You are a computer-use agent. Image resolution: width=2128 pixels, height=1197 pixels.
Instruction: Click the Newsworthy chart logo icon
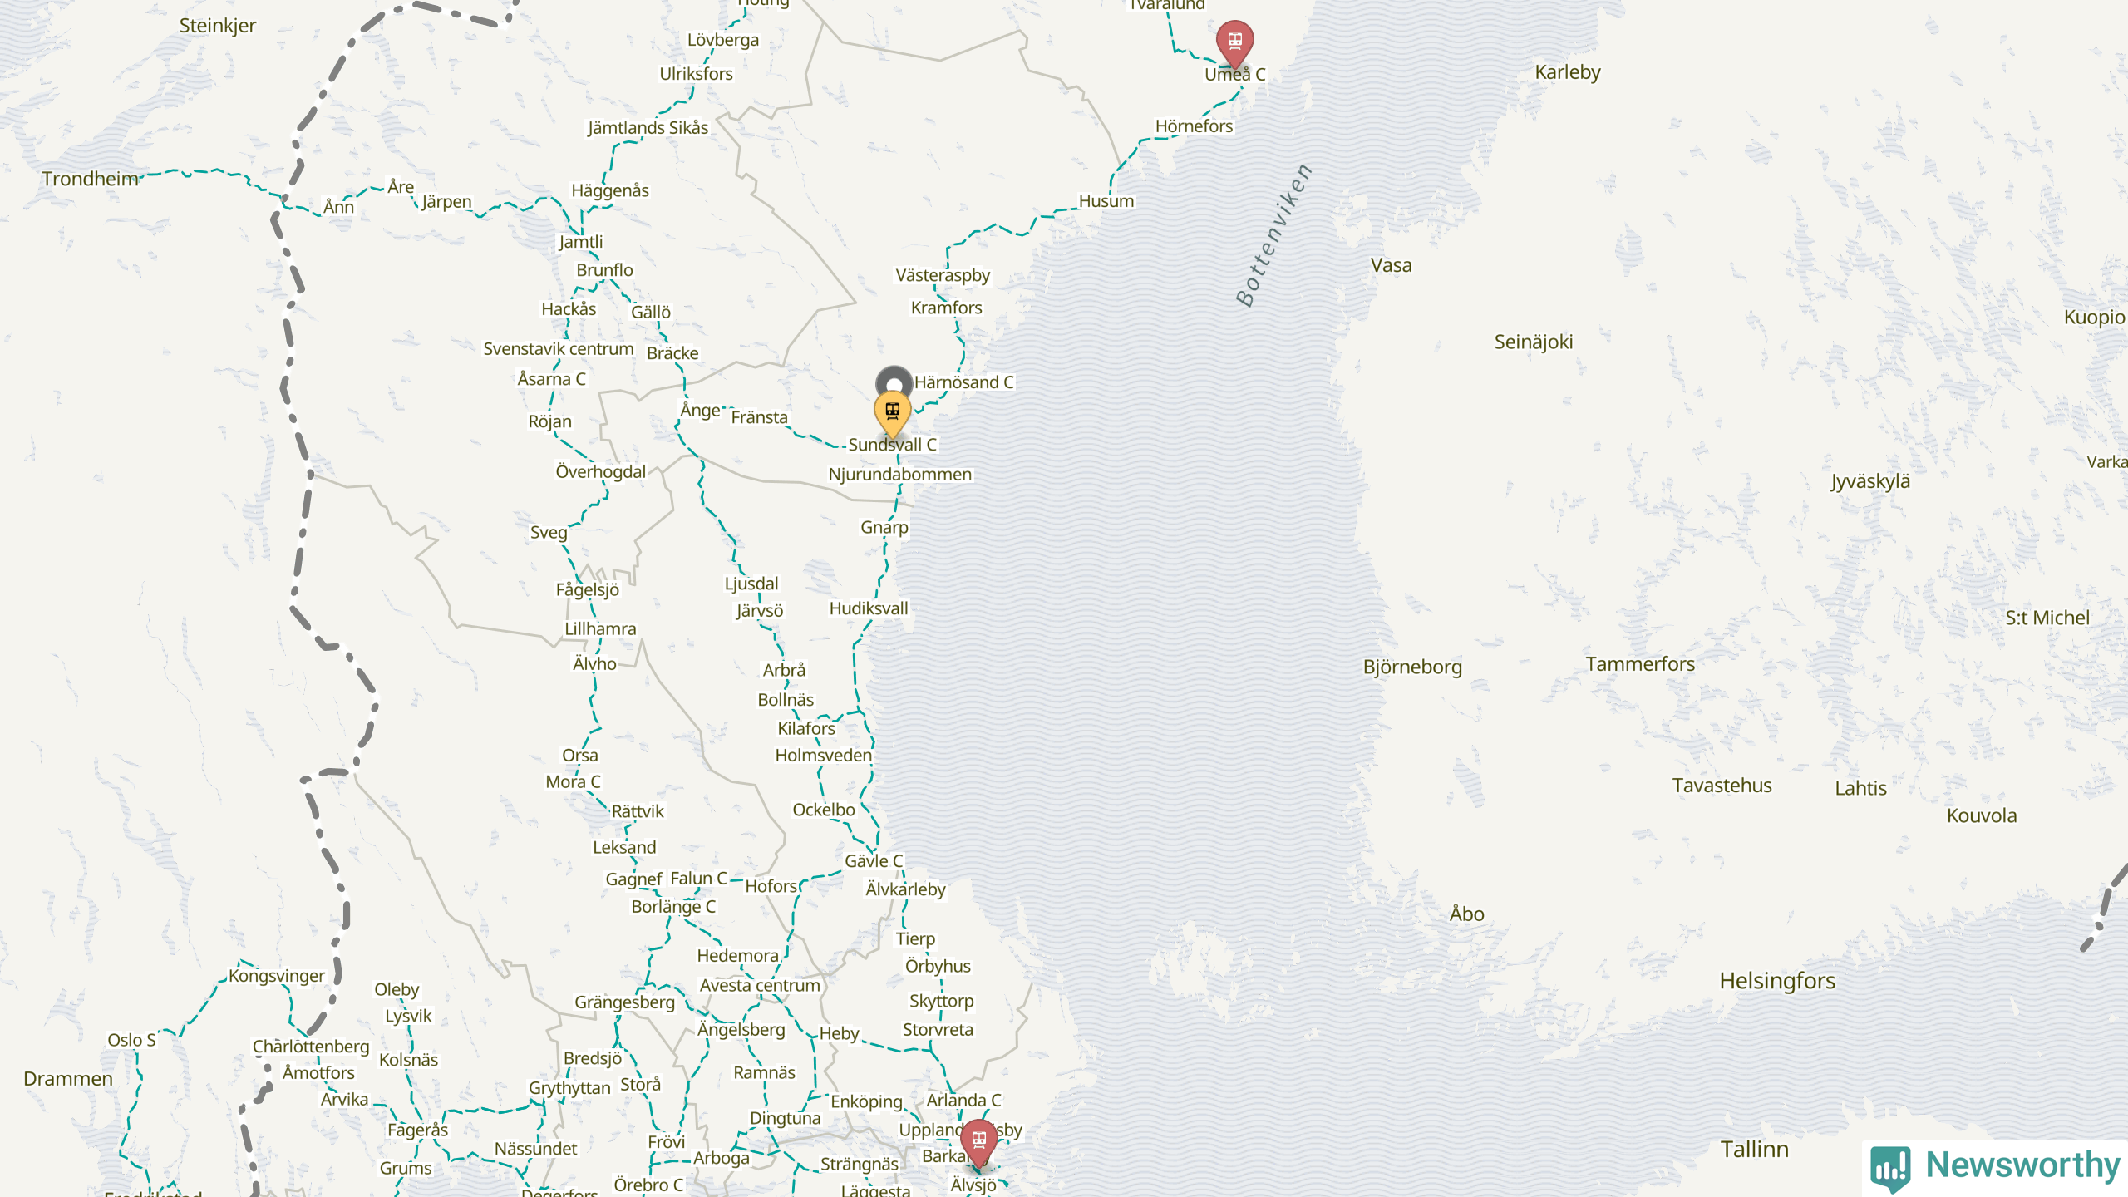[x=1890, y=1168]
